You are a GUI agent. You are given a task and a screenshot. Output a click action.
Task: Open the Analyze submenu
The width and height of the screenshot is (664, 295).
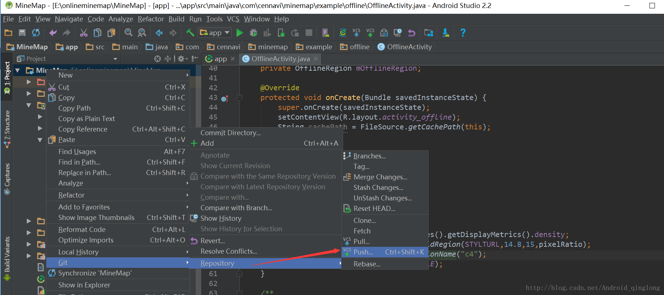[x=118, y=183]
